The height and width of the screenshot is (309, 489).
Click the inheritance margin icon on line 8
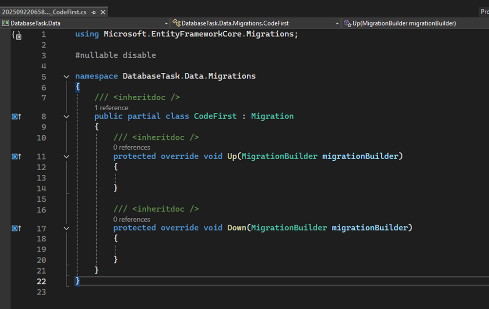pyautogui.click(x=16, y=117)
